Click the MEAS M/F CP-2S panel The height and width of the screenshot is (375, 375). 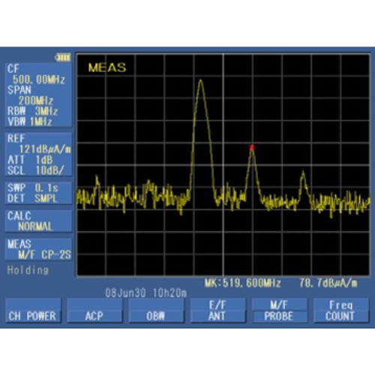click(x=38, y=249)
